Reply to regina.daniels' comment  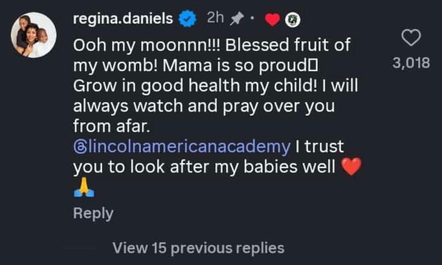(x=93, y=213)
